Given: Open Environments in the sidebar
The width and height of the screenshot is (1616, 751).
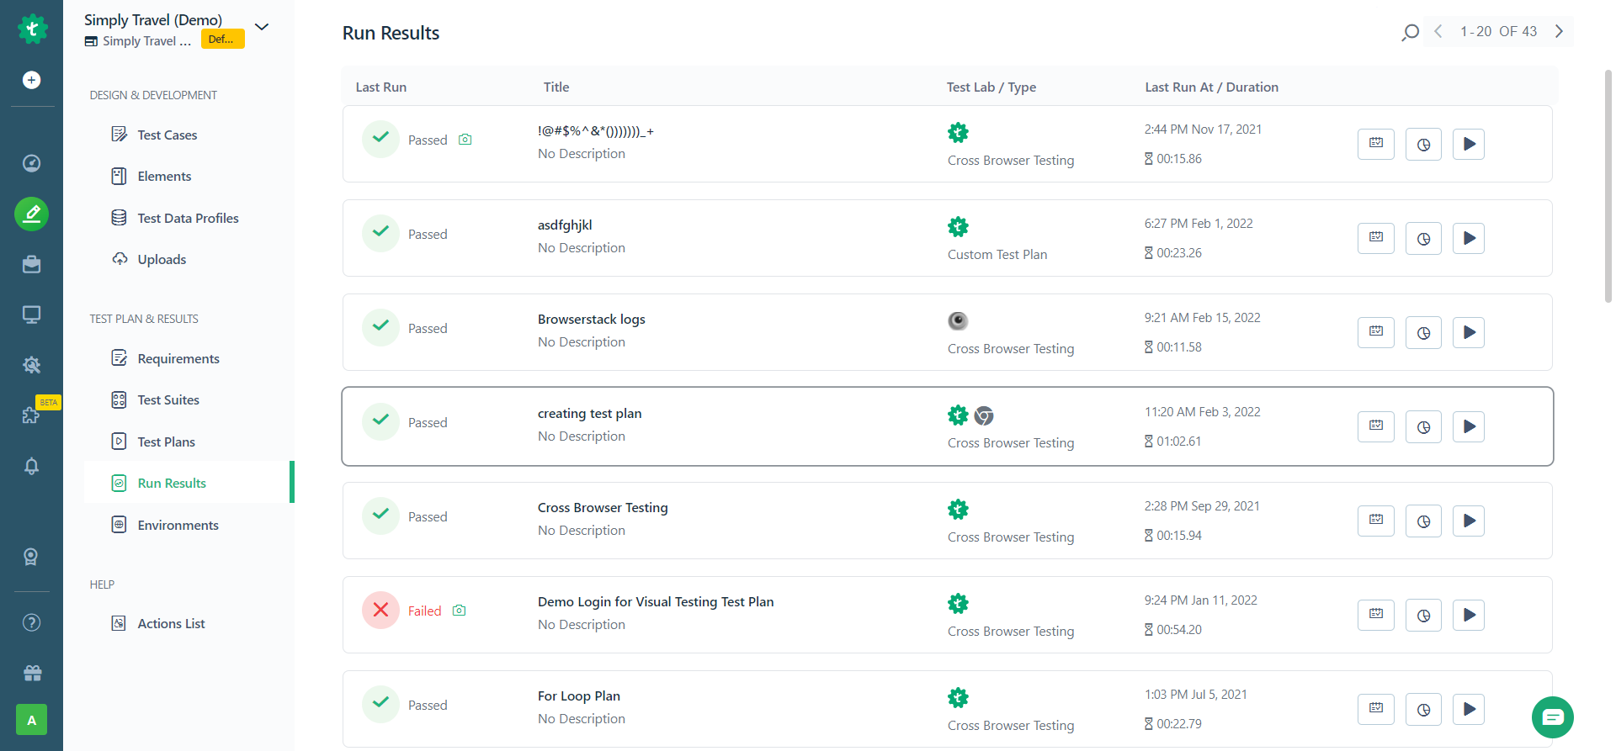Looking at the screenshot, I should coord(178,525).
